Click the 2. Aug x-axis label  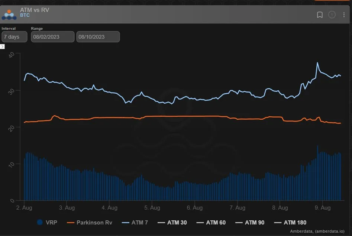point(24,208)
